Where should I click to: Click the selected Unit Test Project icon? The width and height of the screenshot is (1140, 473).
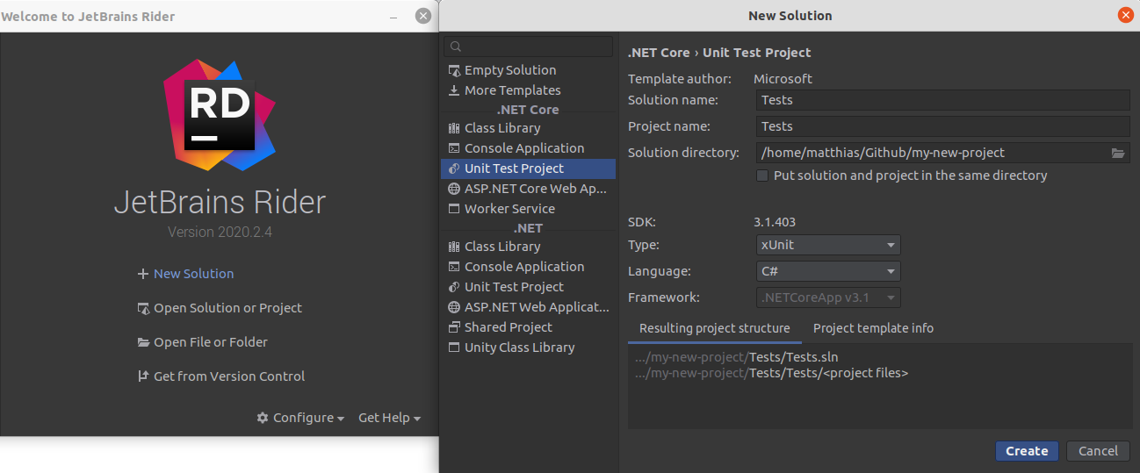tap(454, 168)
